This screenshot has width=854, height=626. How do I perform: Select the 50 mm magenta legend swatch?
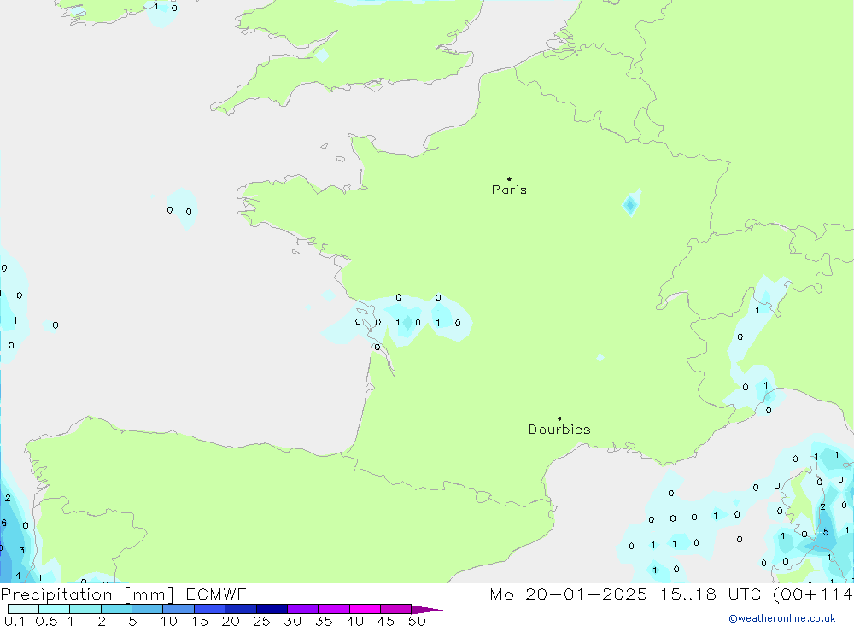pos(395,609)
